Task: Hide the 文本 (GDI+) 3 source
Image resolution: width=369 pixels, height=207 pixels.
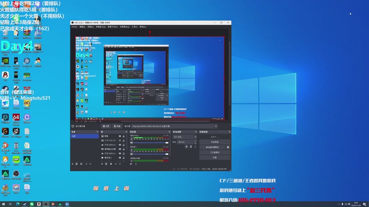Action: click(x=120, y=145)
